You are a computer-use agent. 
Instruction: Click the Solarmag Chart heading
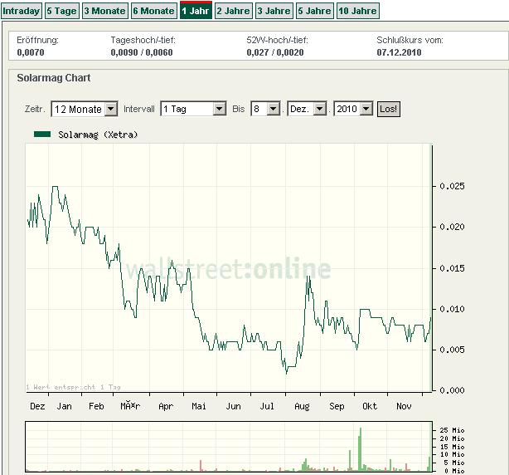pos(54,78)
